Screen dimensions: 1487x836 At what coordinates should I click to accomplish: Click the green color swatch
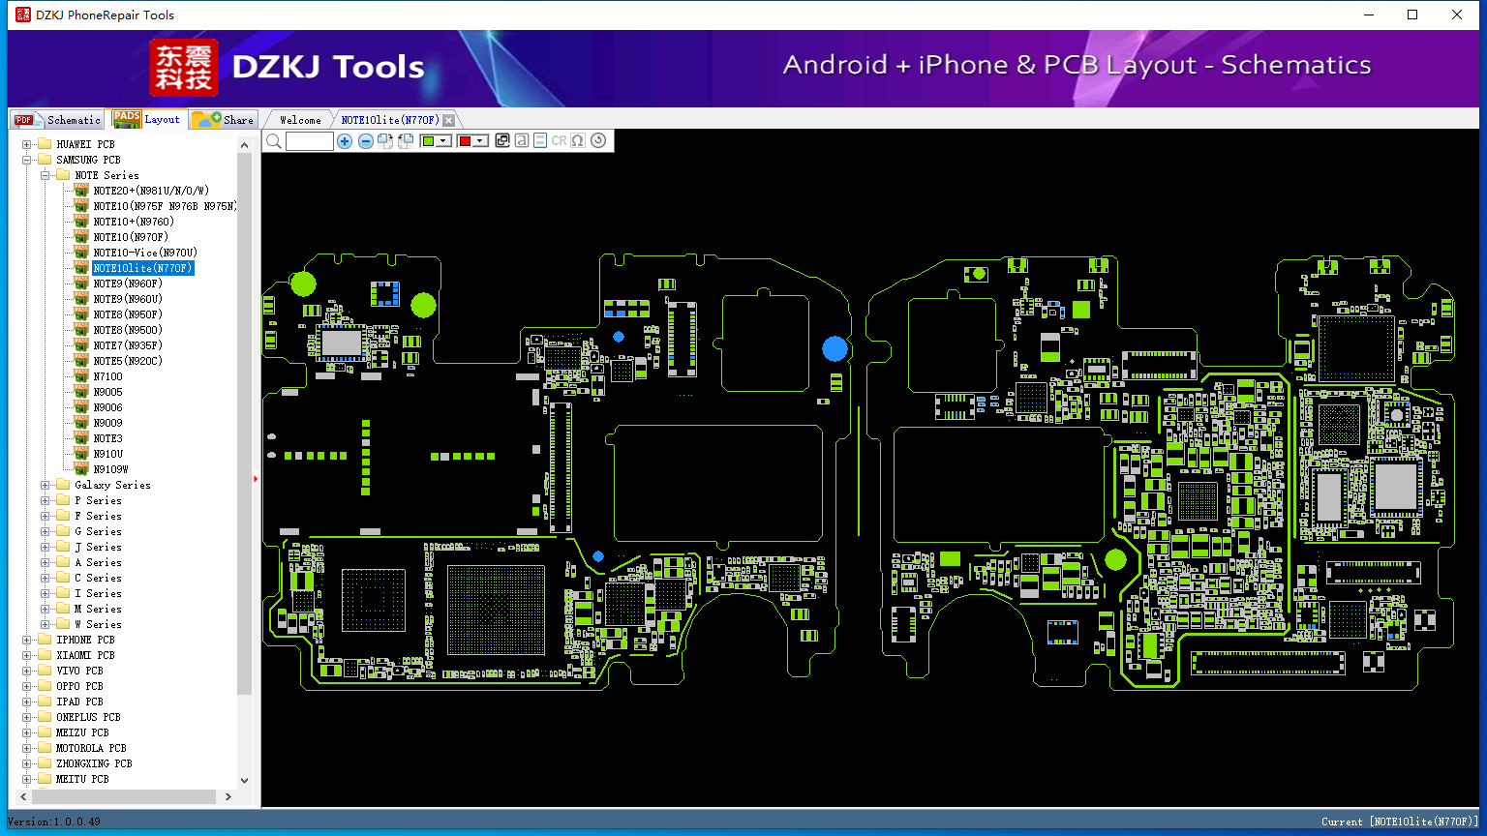[428, 141]
